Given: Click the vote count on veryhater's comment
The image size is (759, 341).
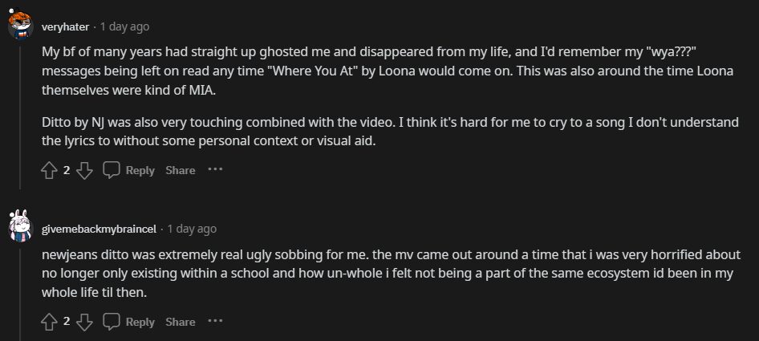Looking at the screenshot, I should pos(67,170).
